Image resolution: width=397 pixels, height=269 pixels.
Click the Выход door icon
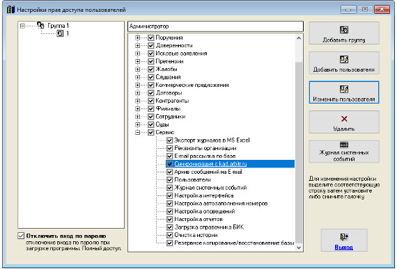[x=343, y=237]
